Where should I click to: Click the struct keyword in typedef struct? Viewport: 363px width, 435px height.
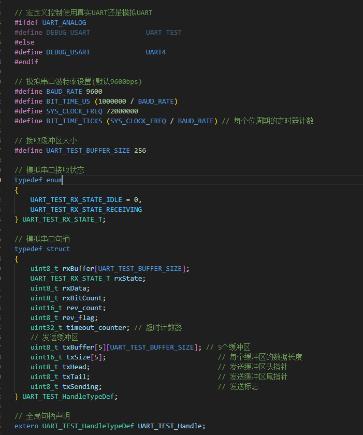click(58, 249)
